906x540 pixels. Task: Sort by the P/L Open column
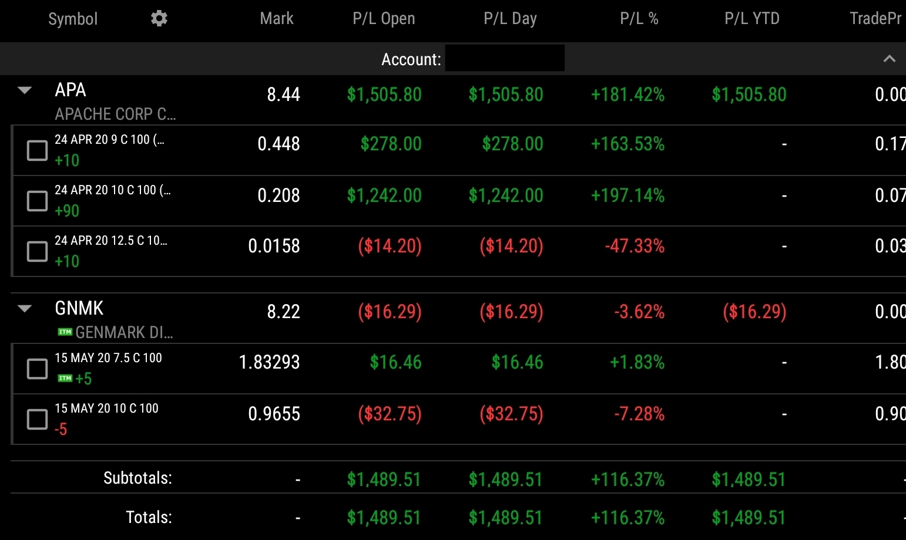pyautogui.click(x=384, y=19)
